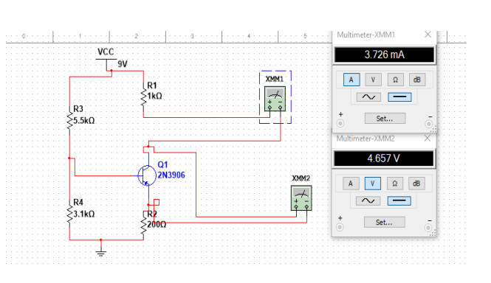Screen dimensions: 491x283
Task: Switch Multimeter-XMM1 to AC signal mode
Action: pyautogui.click(x=369, y=97)
